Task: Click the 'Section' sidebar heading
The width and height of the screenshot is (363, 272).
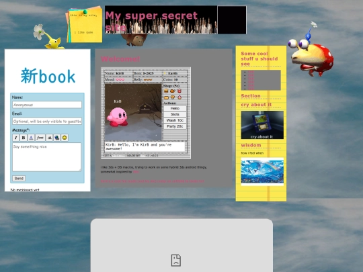Action: [251, 96]
